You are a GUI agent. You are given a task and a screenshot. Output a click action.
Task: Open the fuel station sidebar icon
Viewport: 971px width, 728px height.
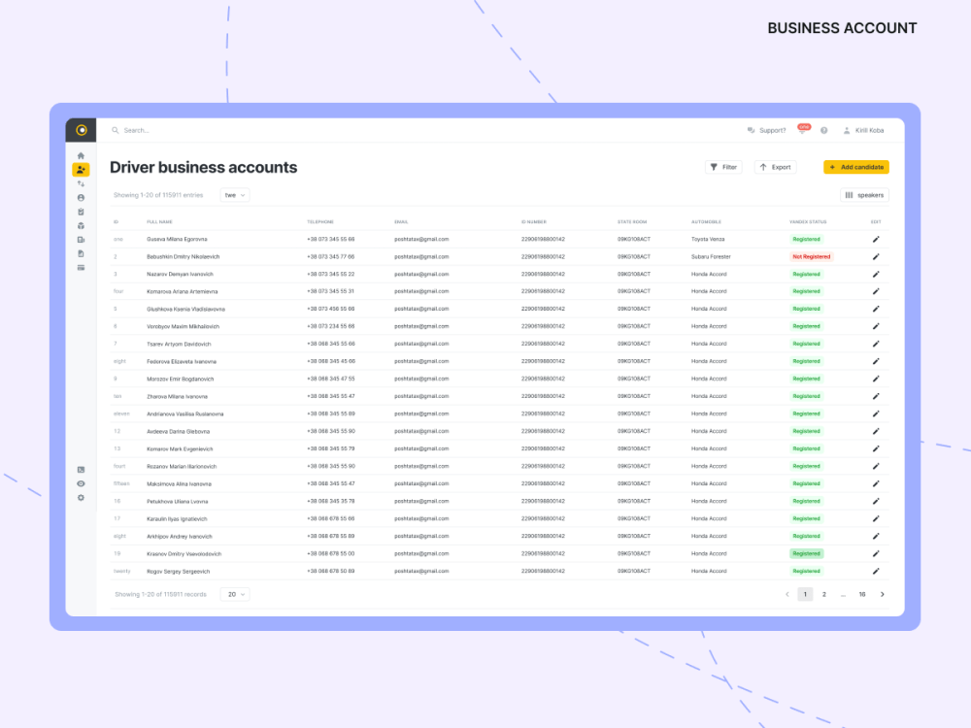(81, 240)
